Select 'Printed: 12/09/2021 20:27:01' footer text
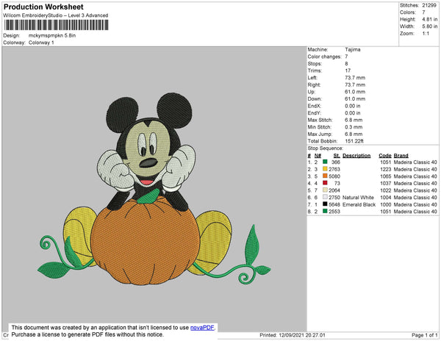 293,335
